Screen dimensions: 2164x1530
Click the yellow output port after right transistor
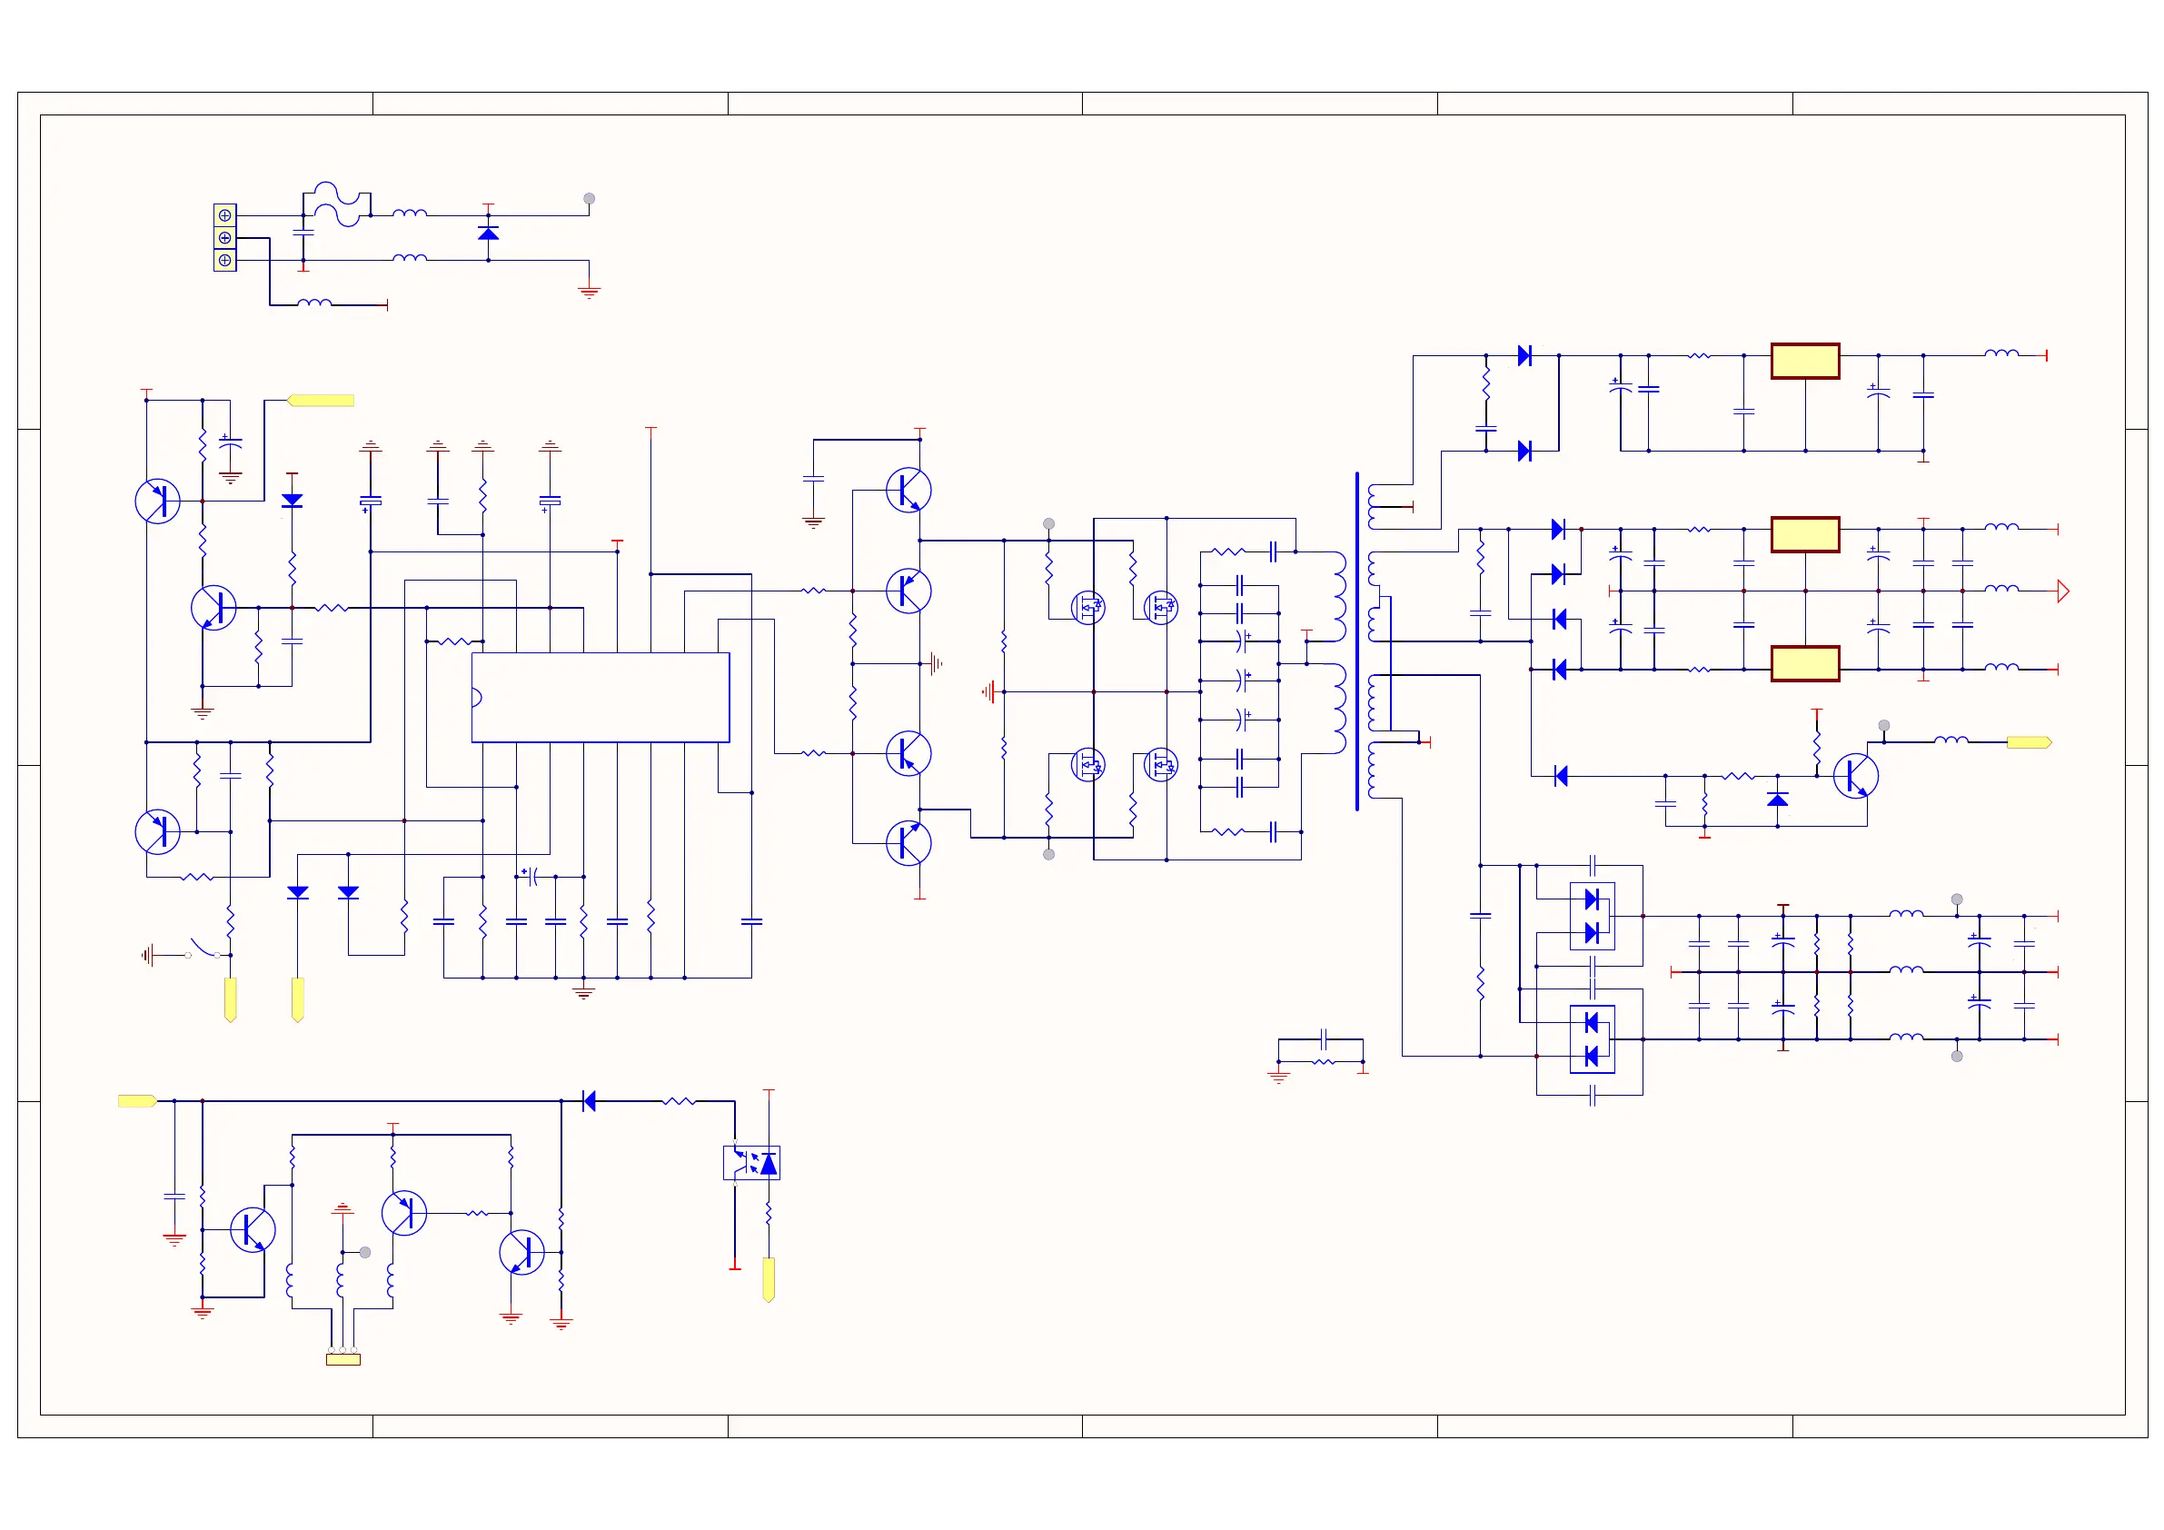[2030, 743]
